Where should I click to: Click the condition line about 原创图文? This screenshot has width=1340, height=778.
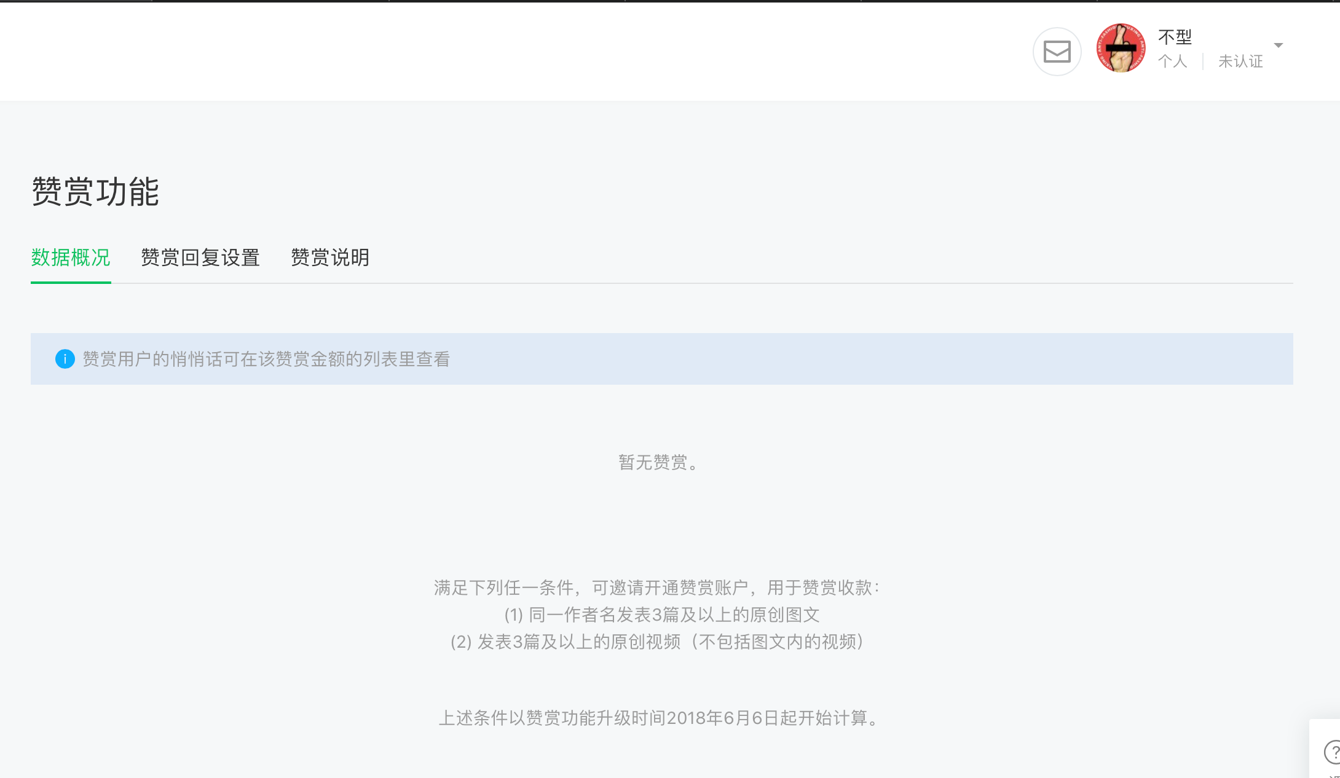pos(662,615)
